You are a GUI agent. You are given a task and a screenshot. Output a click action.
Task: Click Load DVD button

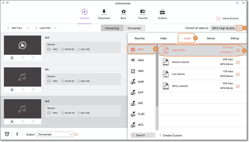(x=42, y=28)
